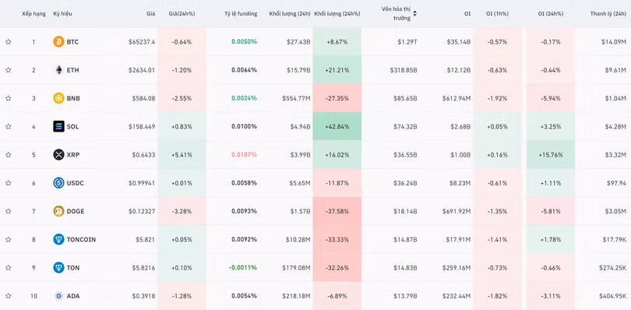Toggle the USDC favorite star
The width and height of the screenshot is (631, 310).
pos(8,183)
